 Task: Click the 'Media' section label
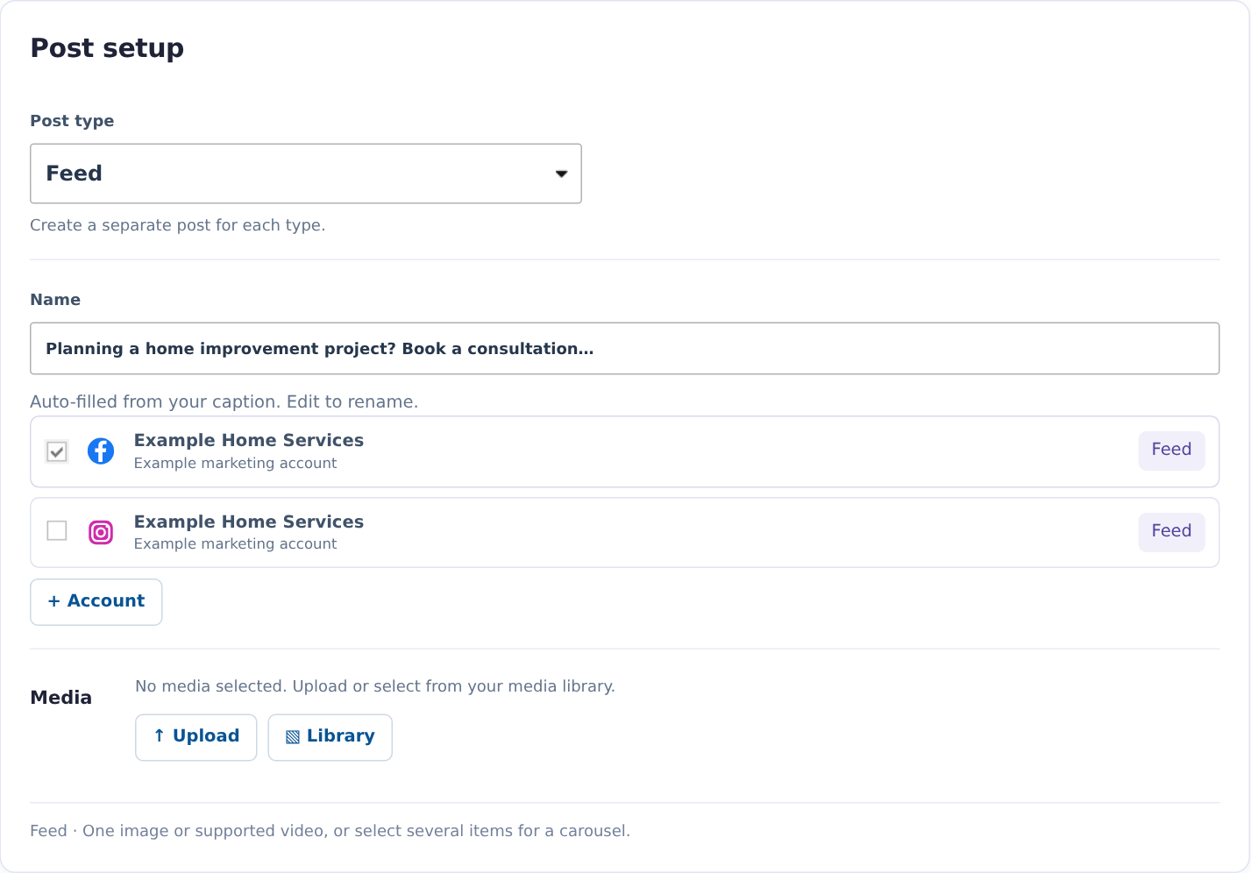pos(61,698)
